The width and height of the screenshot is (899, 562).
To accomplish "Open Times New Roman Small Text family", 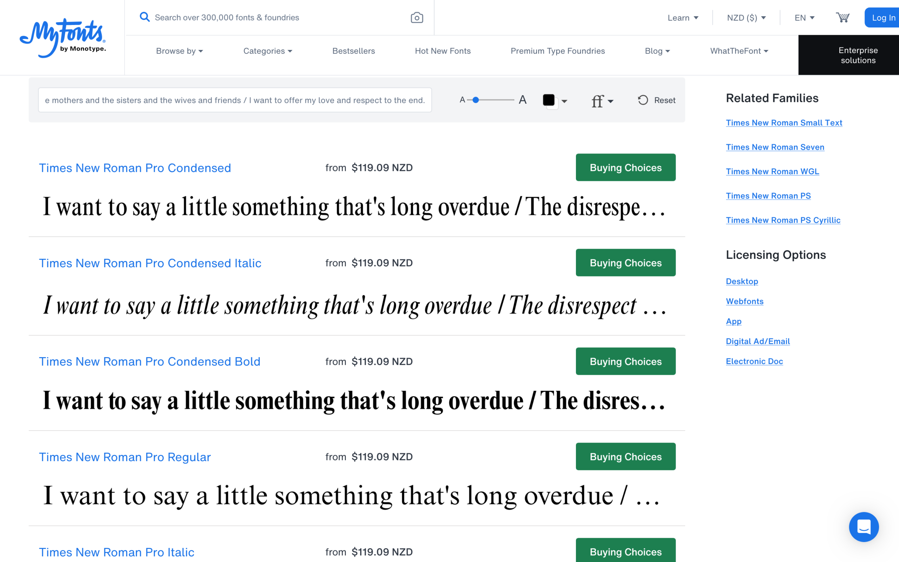I will tap(784, 123).
